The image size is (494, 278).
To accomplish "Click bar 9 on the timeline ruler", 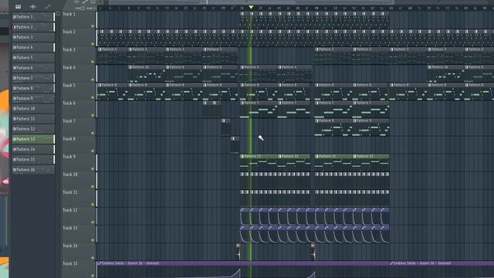I will click(129, 8).
